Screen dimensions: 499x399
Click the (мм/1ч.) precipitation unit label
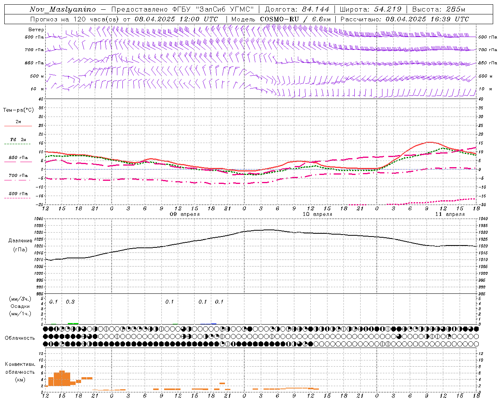(20, 314)
